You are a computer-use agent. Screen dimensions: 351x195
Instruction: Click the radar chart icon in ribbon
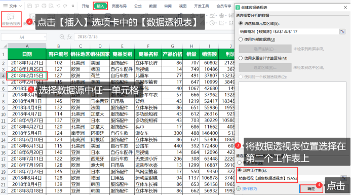click(x=222, y=15)
